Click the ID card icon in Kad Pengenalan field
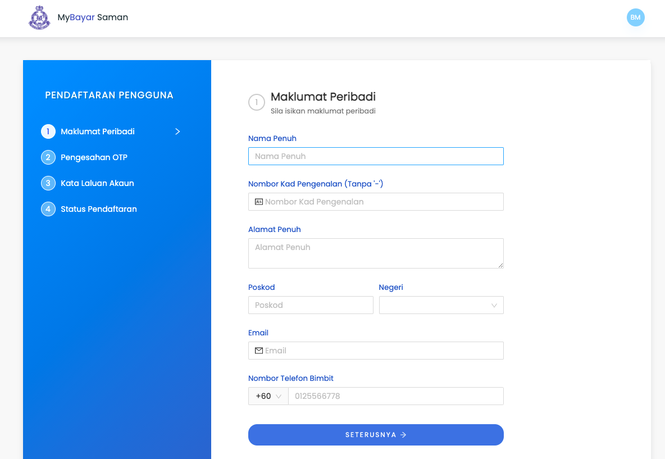 [x=259, y=202]
